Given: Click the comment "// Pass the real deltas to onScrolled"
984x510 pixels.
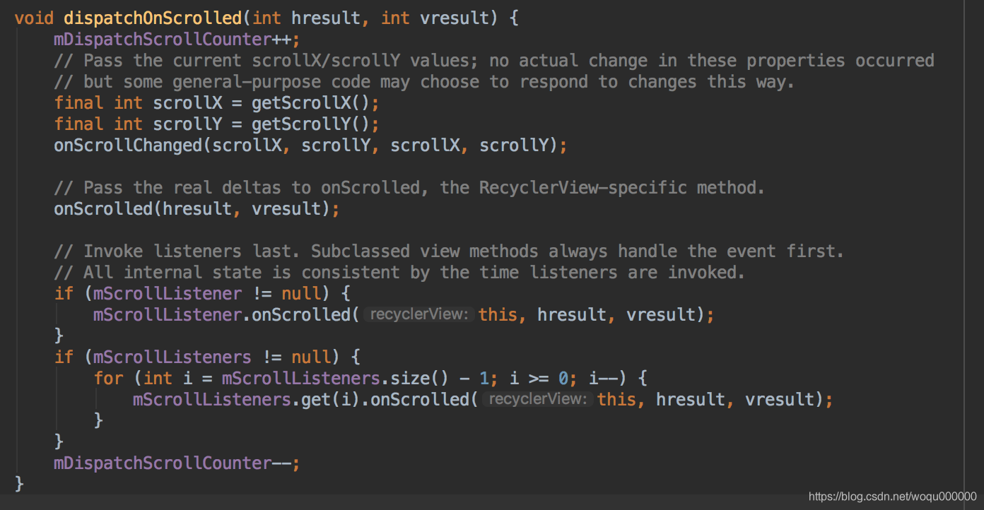Looking at the screenshot, I should click(409, 187).
